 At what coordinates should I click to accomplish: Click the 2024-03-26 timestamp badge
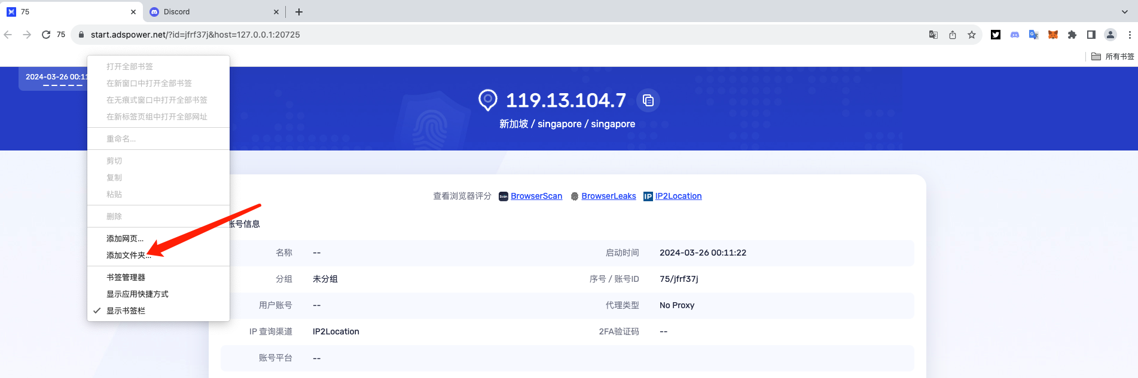[53, 79]
